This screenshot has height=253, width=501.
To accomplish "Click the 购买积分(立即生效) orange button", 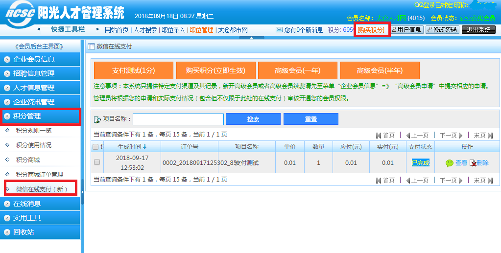I will (x=216, y=70).
